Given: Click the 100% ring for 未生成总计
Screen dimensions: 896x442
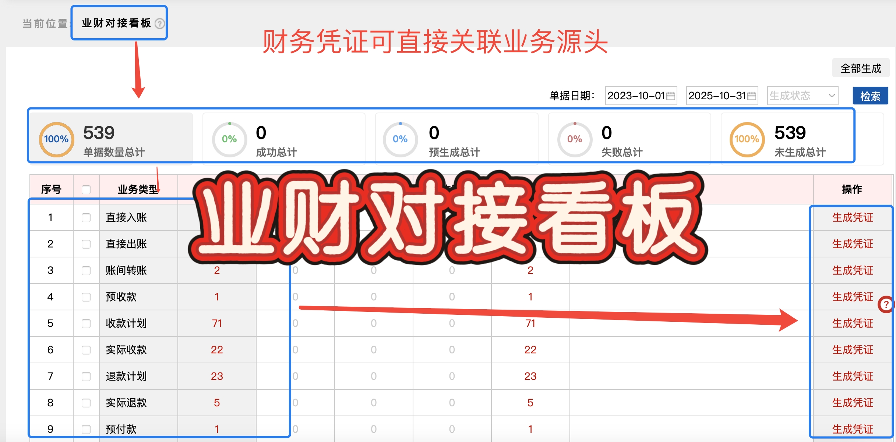Looking at the screenshot, I should (x=747, y=139).
